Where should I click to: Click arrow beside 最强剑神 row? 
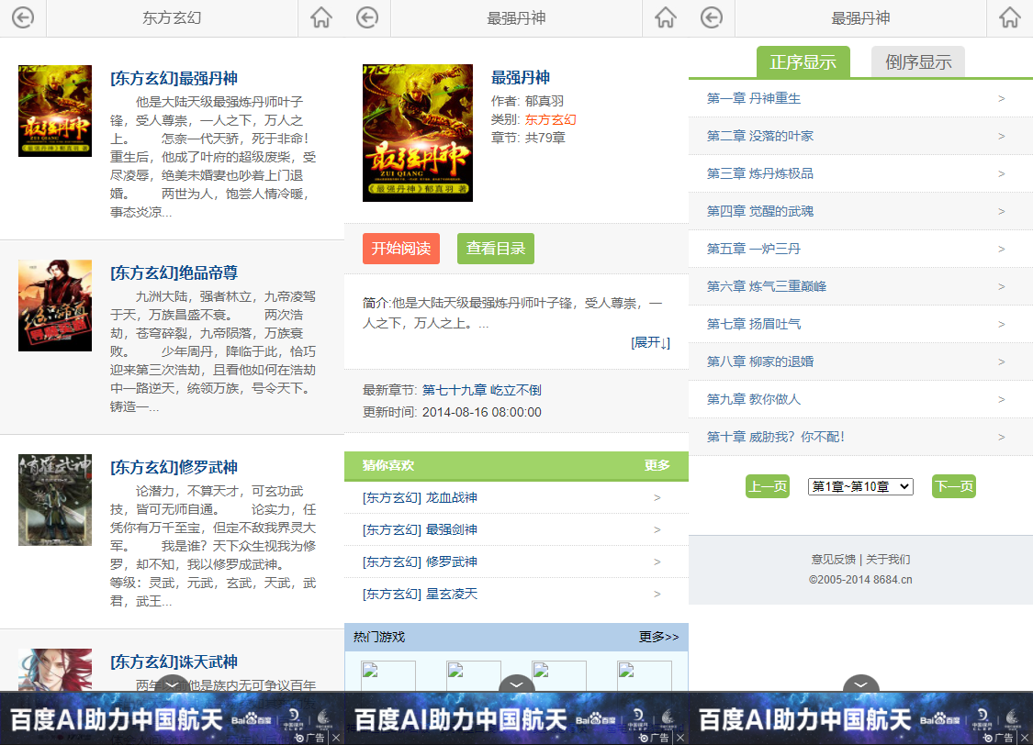tap(657, 529)
